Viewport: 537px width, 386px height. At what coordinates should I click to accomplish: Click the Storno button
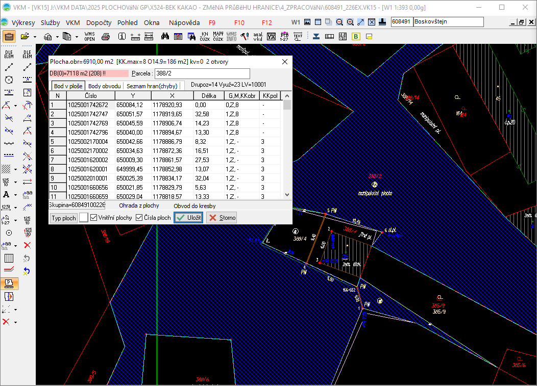(222, 218)
